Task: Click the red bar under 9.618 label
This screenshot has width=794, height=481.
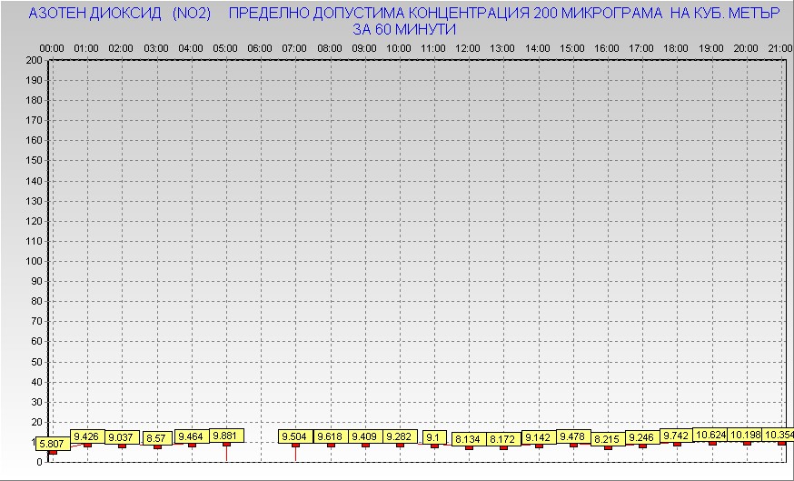Action: [331, 446]
